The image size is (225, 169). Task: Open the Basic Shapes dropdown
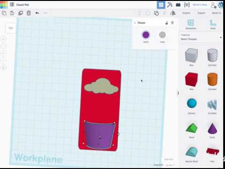(201, 38)
